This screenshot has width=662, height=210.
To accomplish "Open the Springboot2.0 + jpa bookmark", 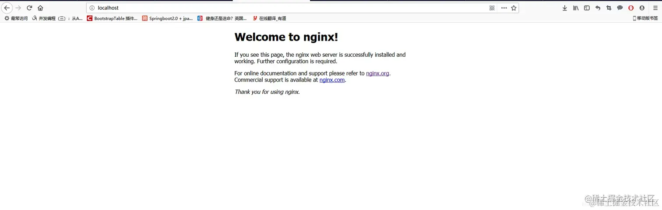I will click(167, 18).
